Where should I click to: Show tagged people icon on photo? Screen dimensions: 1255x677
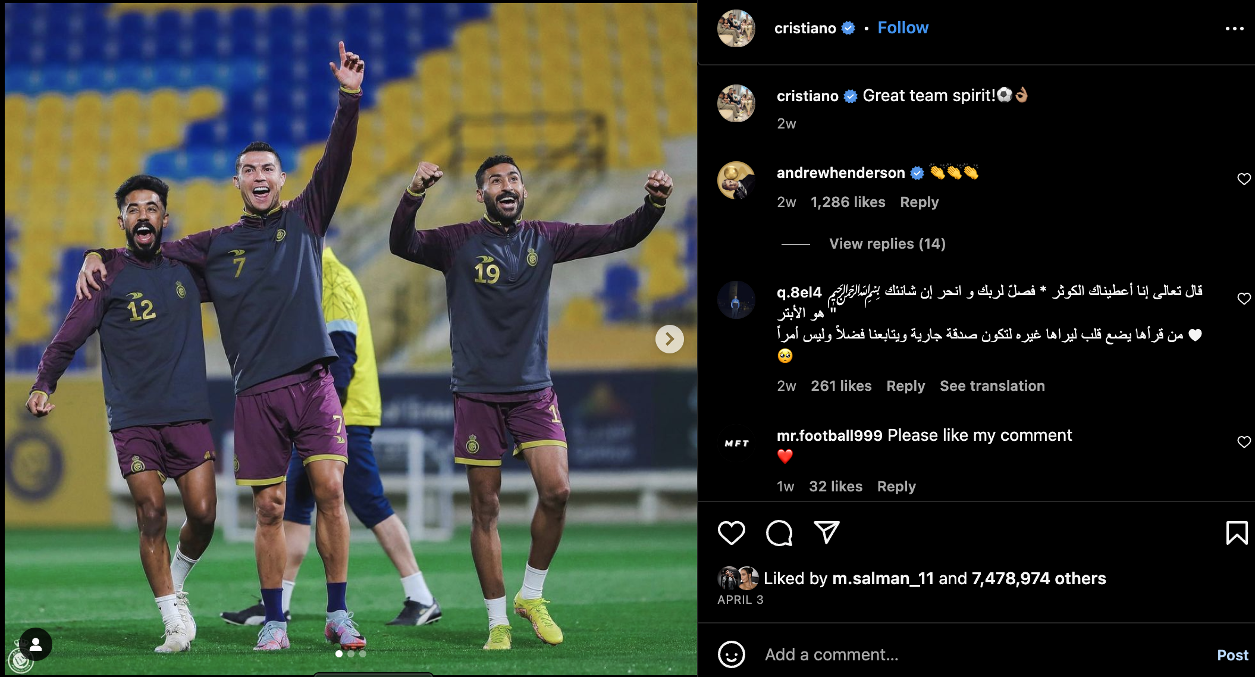coord(36,644)
